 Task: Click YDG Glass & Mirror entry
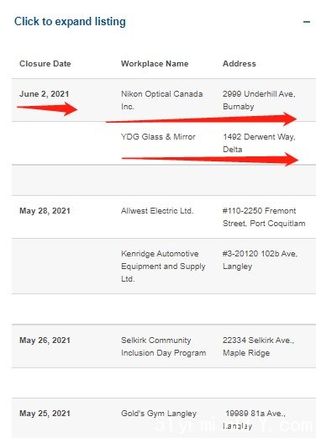[x=158, y=137]
